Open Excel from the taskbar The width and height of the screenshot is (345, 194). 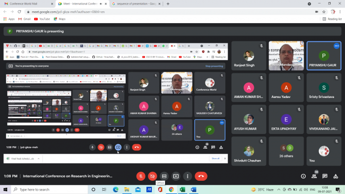click(x=182, y=190)
